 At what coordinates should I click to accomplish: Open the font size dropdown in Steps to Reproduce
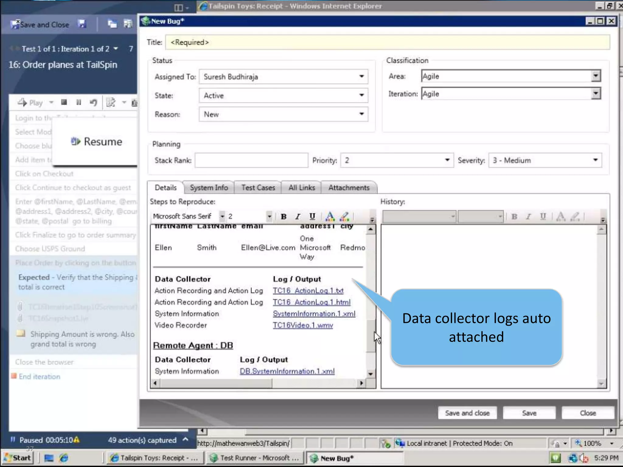pos(269,216)
